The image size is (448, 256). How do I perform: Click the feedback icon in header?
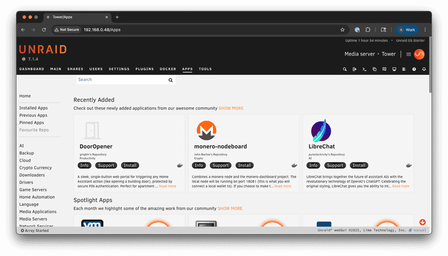[385, 69]
